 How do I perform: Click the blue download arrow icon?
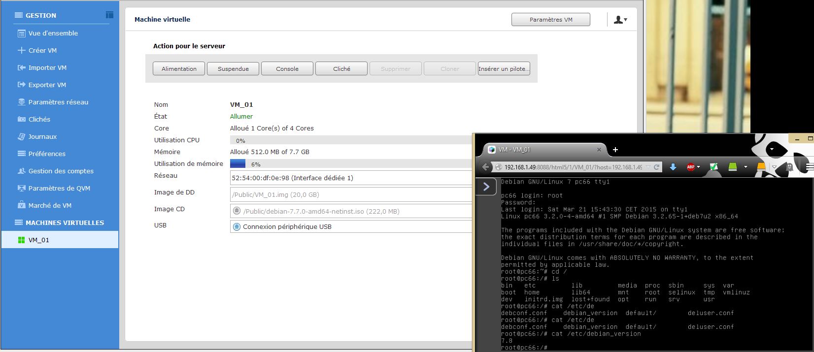(673, 167)
